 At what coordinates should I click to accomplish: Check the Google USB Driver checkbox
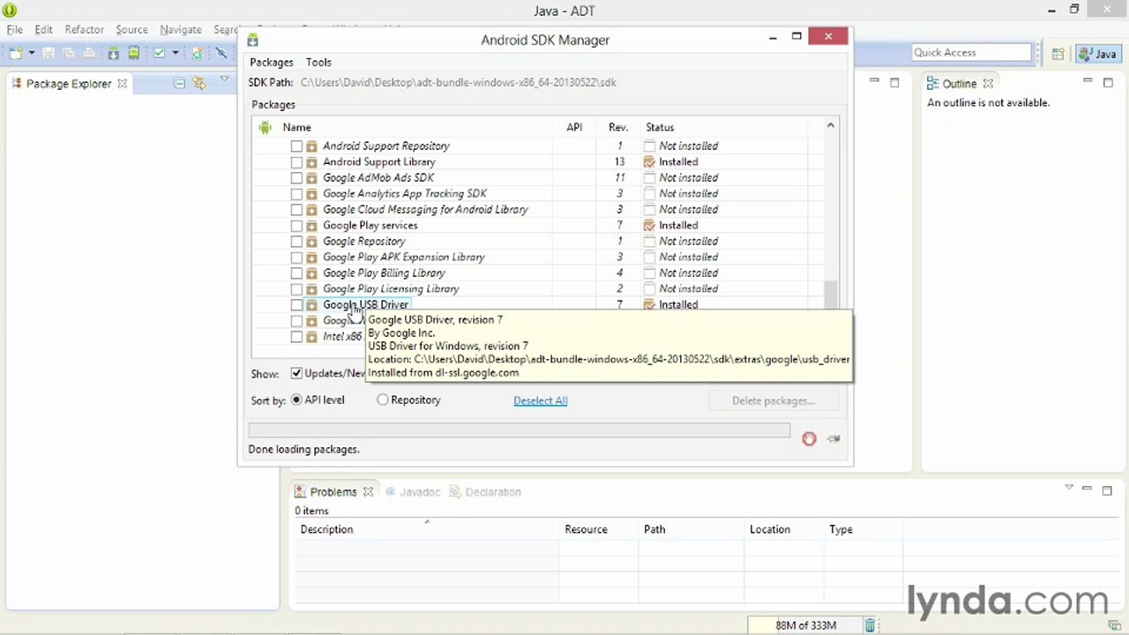[296, 305]
